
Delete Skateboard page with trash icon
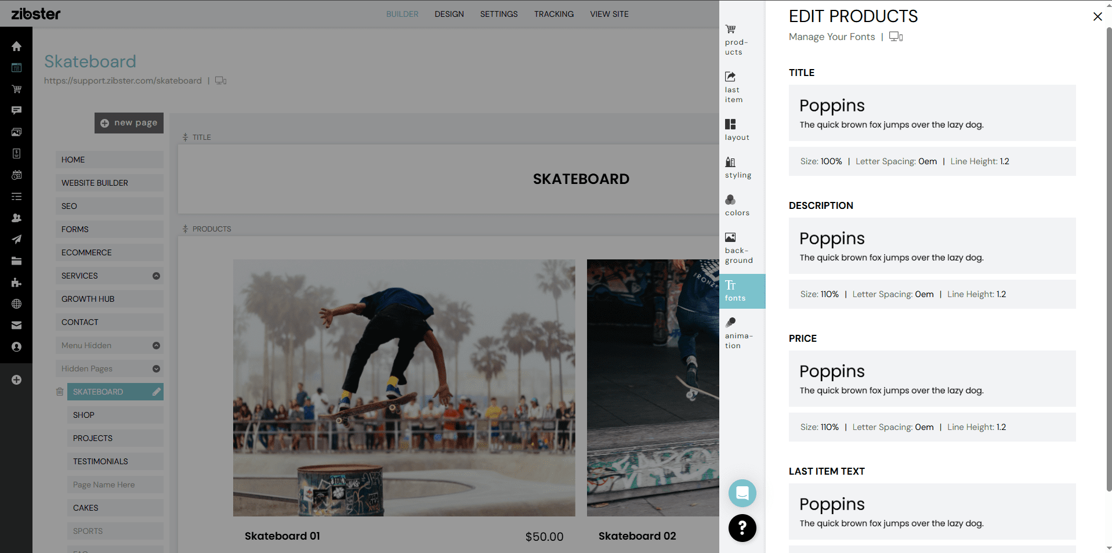click(60, 392)
